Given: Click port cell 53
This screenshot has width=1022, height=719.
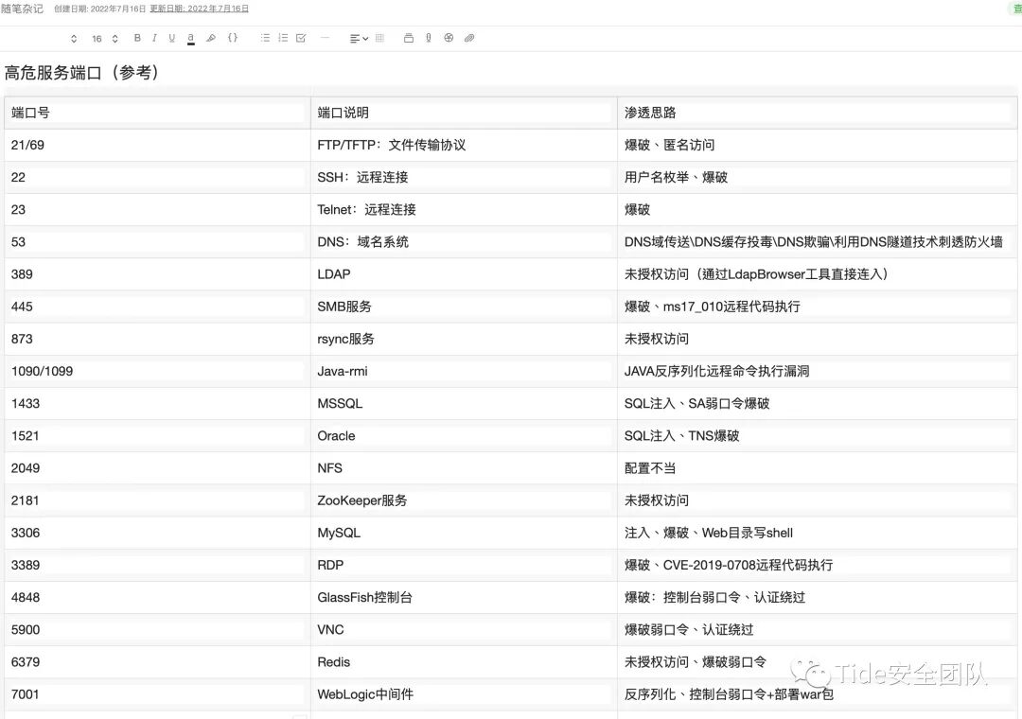Looking at the screenshot, I should tap(157, 242).
